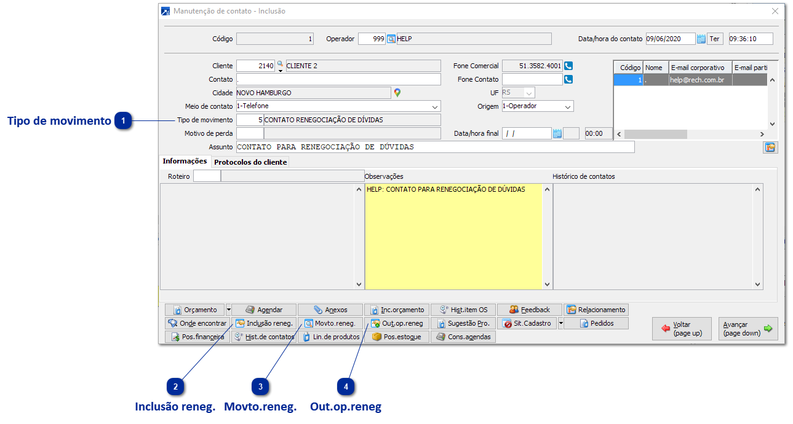The height and width of the screenshot is (424, 793).
Task: Open Pos.financeira button
Action: [197, 337]
